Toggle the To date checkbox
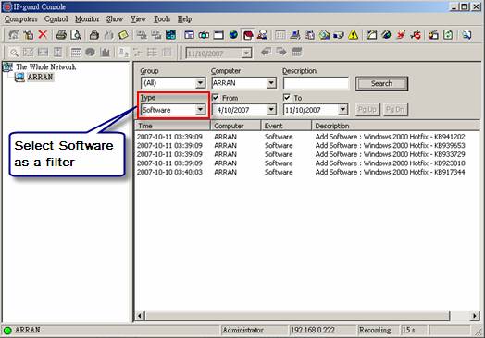 pyautogui.click(x=287, y=98)
